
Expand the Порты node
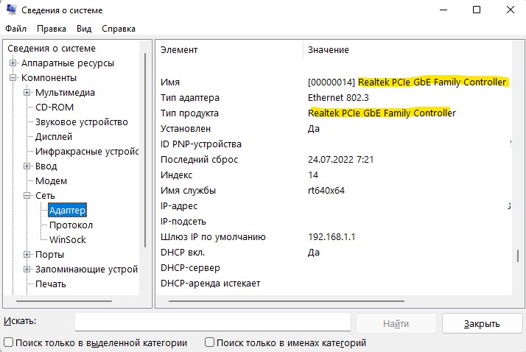click(27, 255)
